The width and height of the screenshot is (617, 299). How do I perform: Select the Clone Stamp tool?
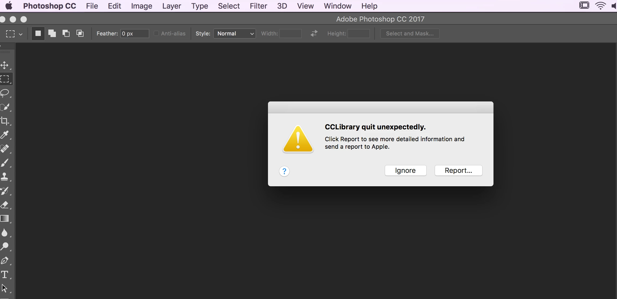tap(5, 177)
